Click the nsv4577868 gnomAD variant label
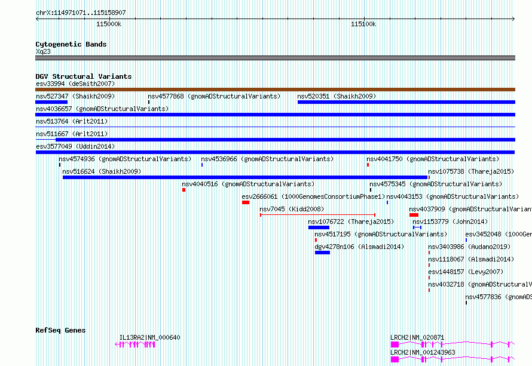 coord(214,96)
